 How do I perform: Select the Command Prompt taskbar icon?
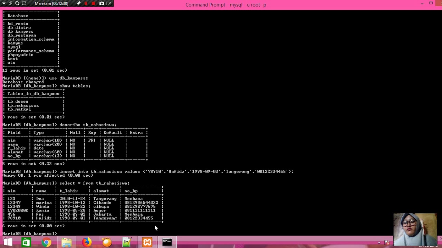point(167,242)
